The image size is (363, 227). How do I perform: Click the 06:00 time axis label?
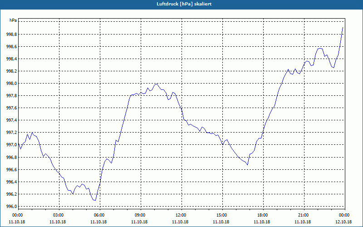[x=100, y=215]
